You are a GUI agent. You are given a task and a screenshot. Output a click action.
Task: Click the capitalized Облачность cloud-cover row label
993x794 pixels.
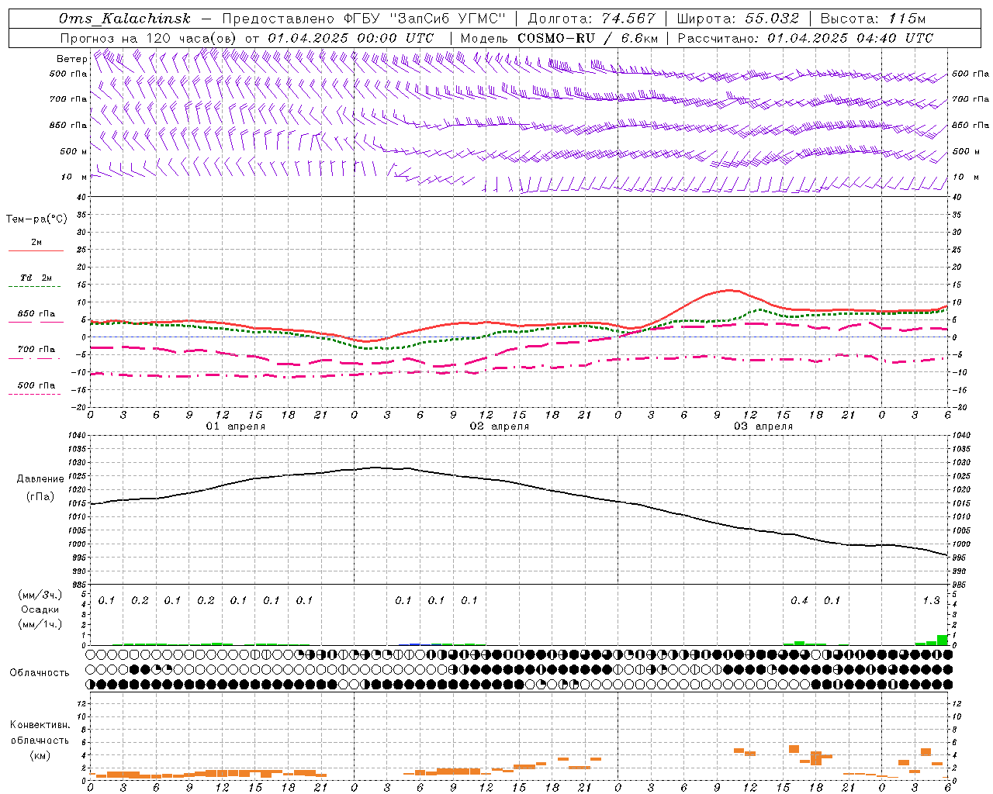point(40,673)
